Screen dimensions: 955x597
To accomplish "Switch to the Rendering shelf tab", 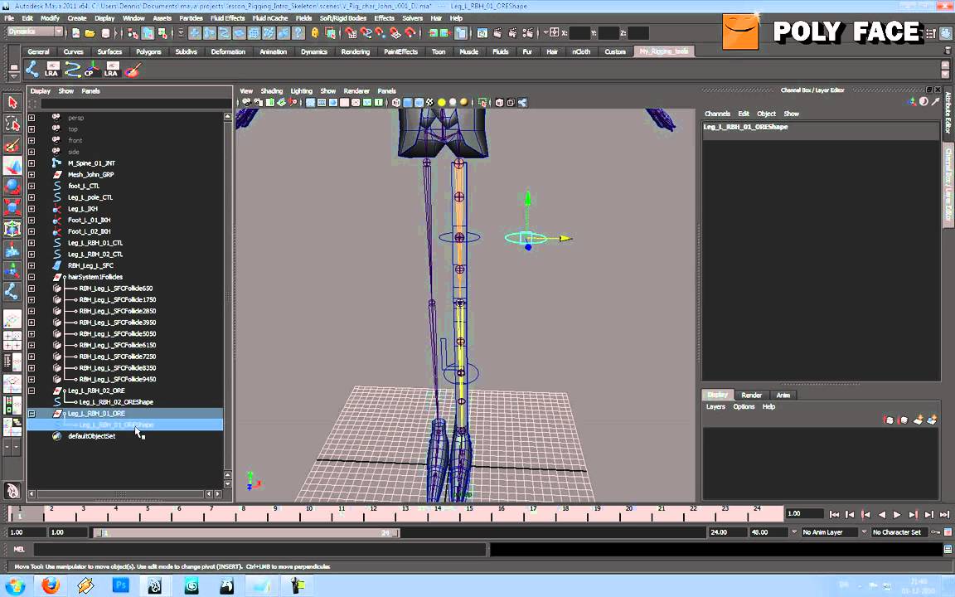I will tap(355, 51).
